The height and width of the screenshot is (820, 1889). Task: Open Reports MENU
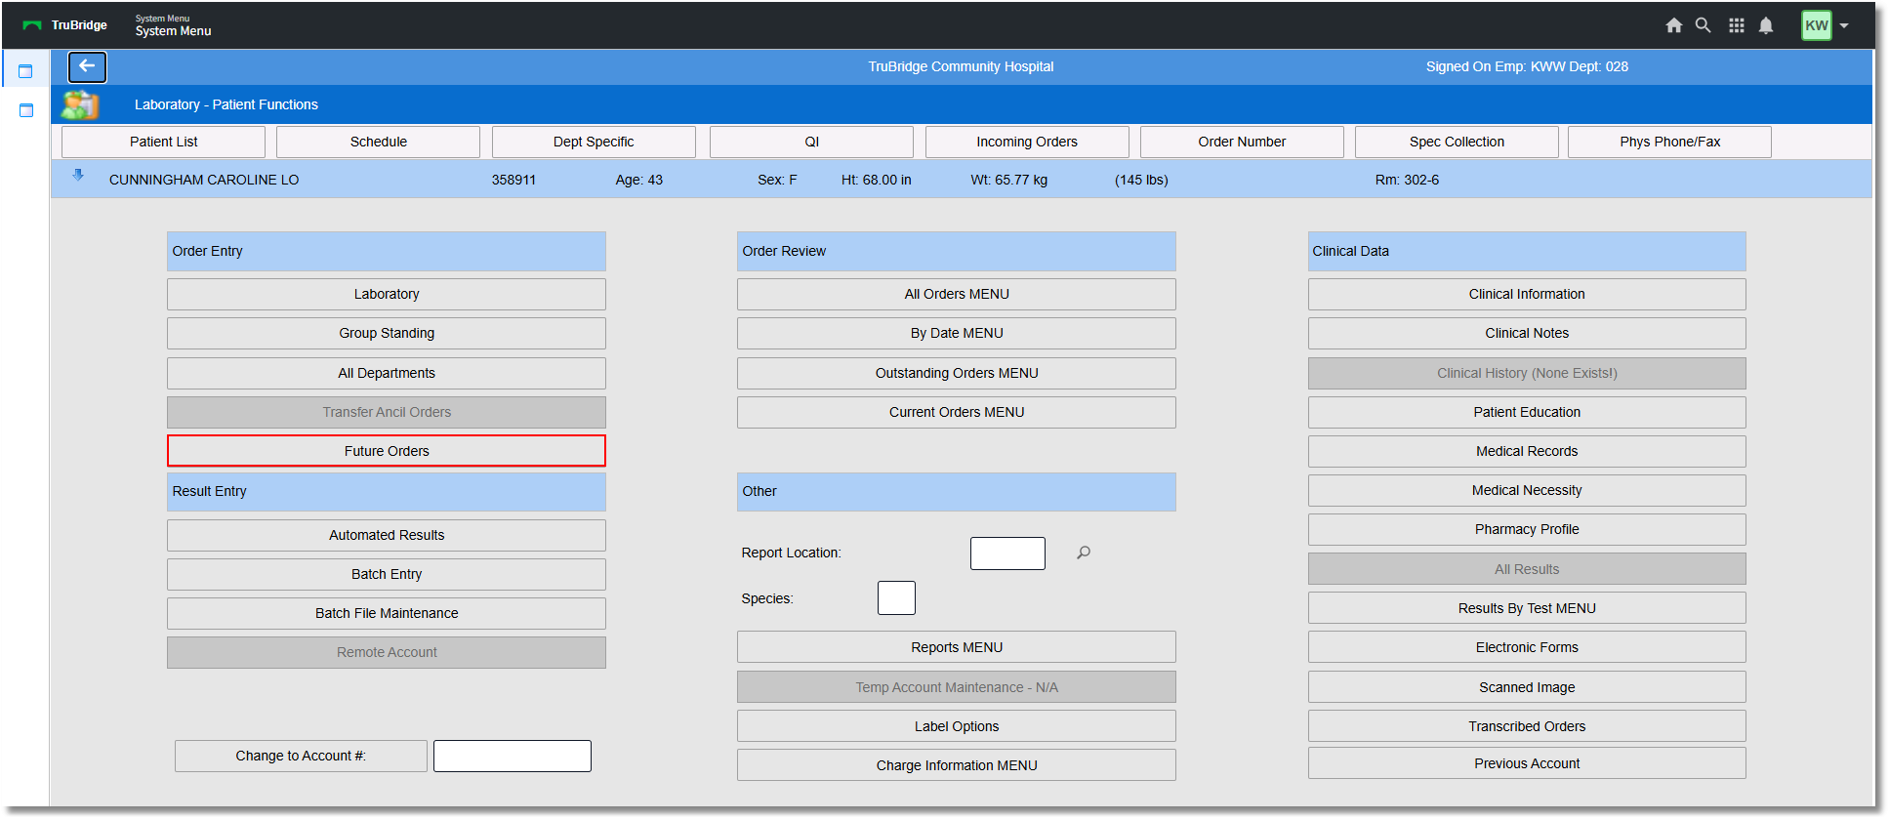coord(957,647)
